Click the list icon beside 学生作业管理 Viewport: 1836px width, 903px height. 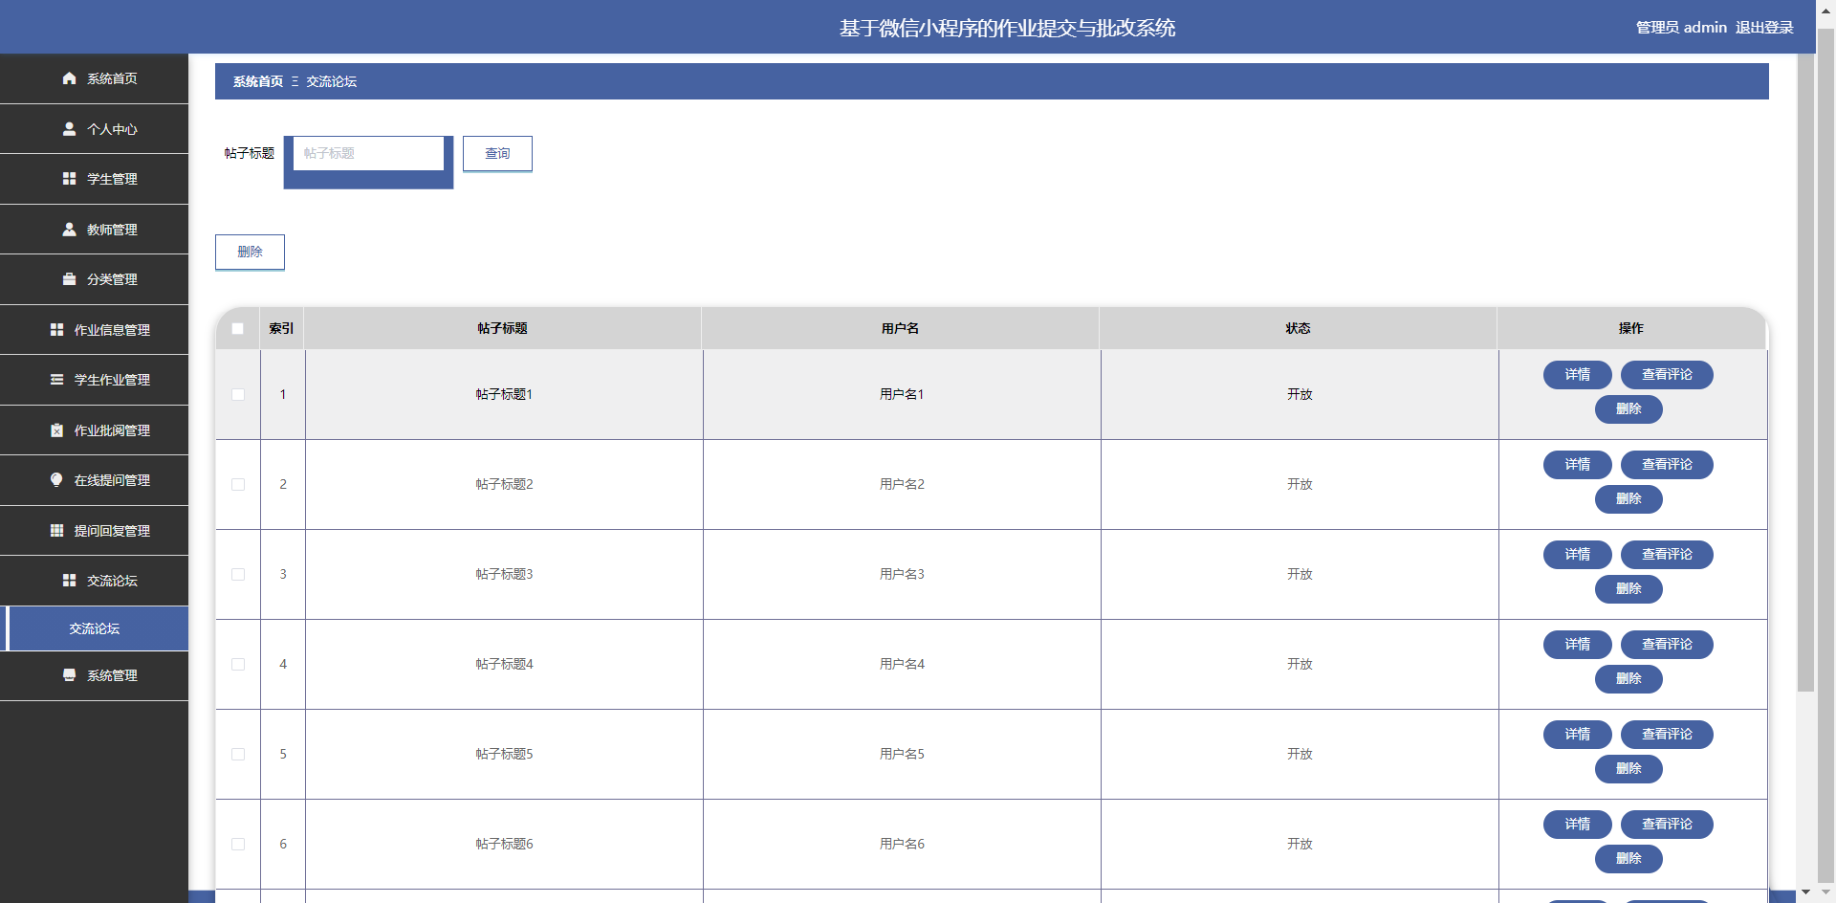[x=56, y=380]
